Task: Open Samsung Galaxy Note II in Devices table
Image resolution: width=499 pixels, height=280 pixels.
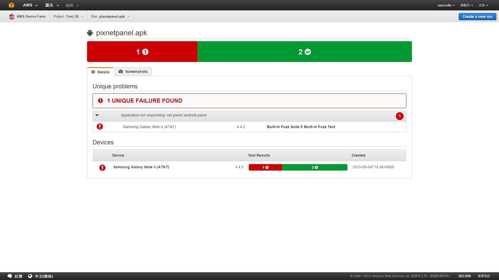Action: pyautogui.click(x=141, y=167)
